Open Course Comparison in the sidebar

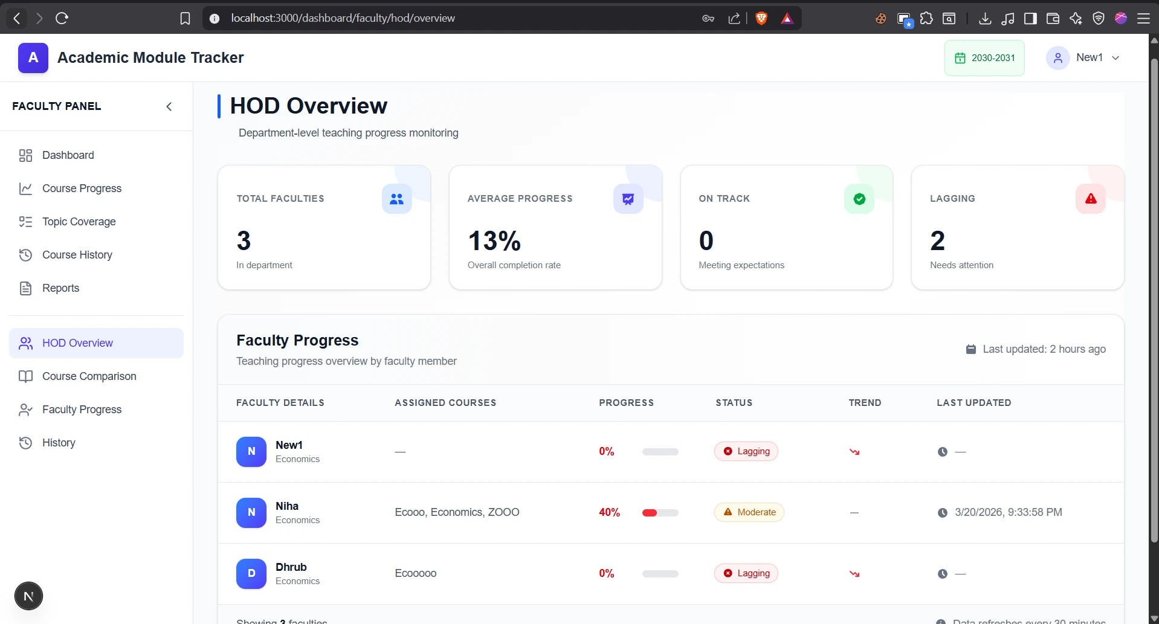pyautogui.click(x=96, y=376)
